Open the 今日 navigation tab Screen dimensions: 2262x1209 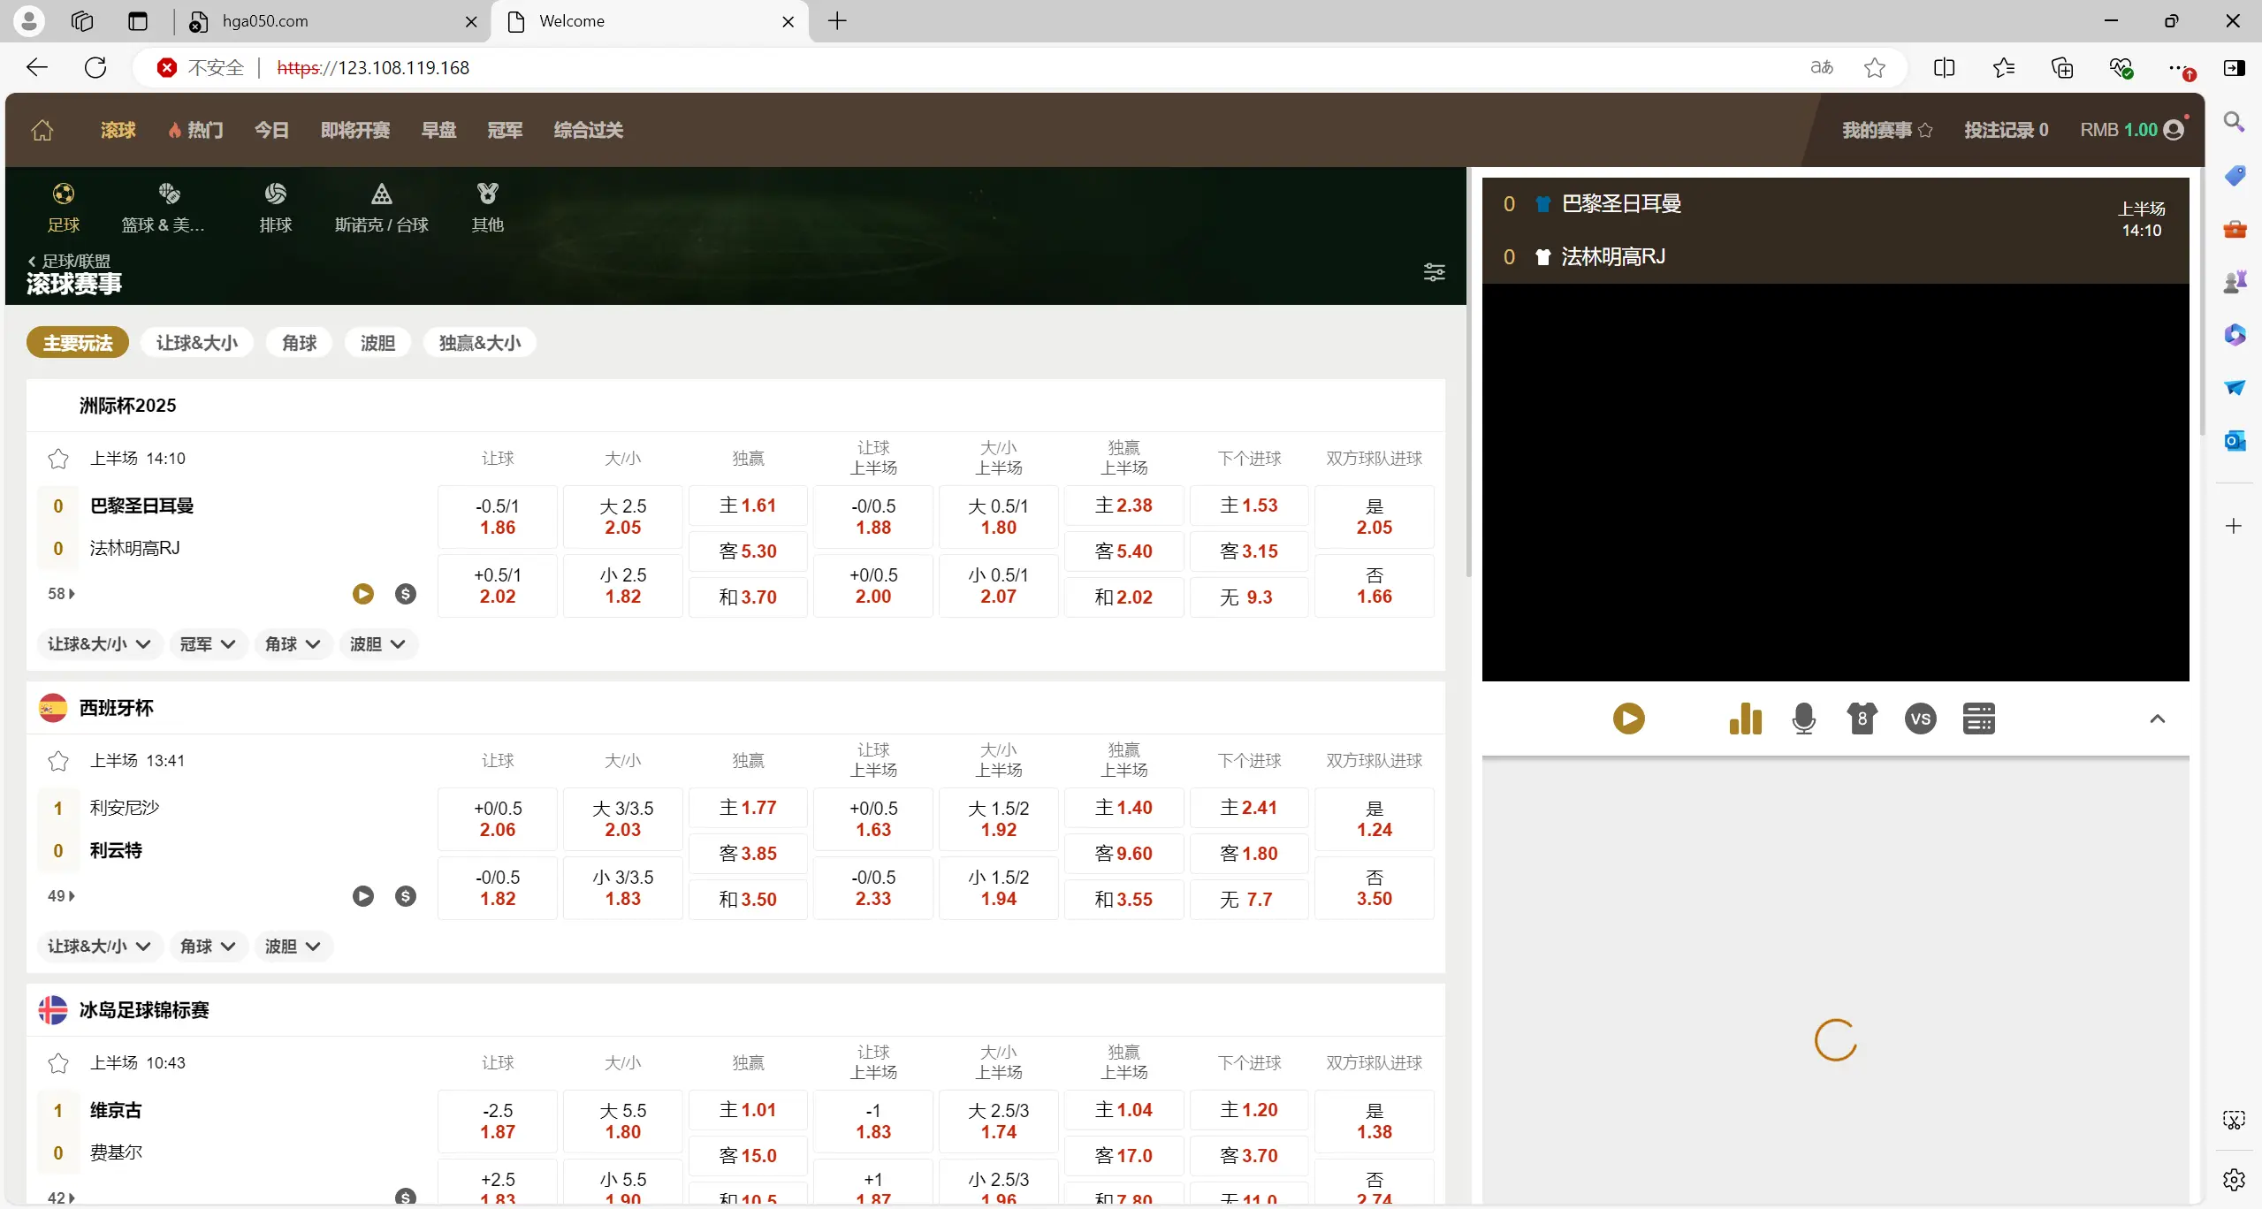coord(271,130)
